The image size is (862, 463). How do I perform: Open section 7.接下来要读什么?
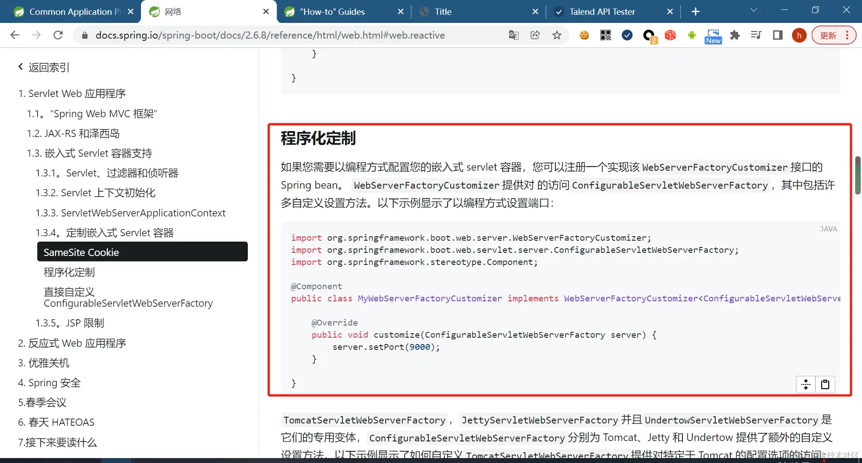[57, 442]
